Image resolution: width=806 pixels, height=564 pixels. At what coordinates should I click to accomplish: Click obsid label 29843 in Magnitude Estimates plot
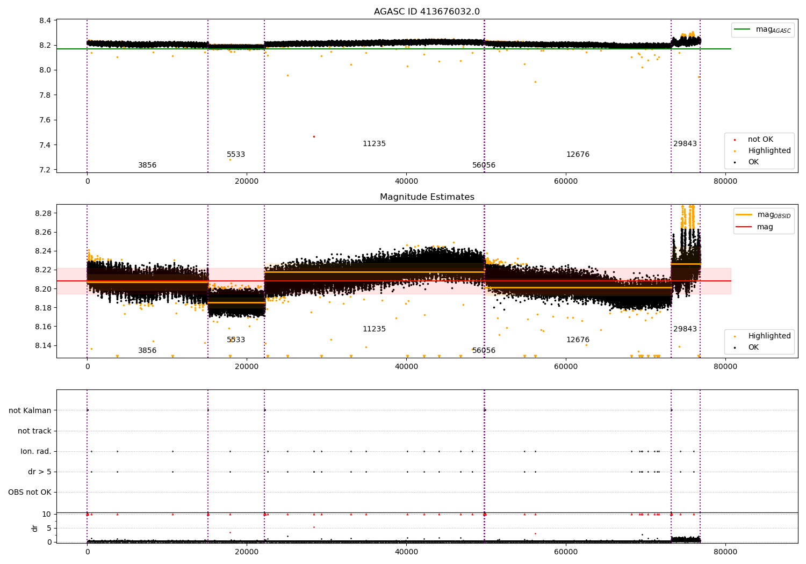(685, 329)
